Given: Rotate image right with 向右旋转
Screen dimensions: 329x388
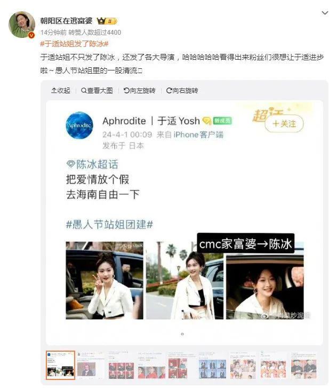Looking at the screenshot, I should click(x=182, y=91).
